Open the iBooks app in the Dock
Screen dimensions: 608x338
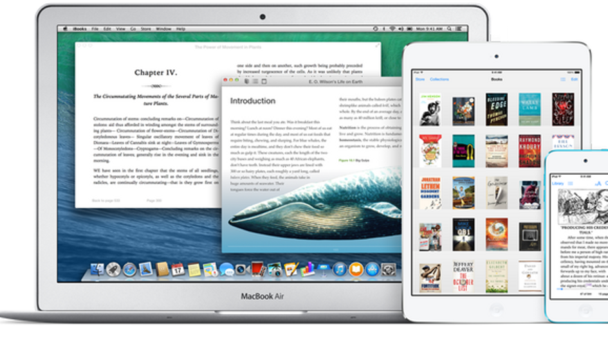pyautogui.click(x=355, y=269)
